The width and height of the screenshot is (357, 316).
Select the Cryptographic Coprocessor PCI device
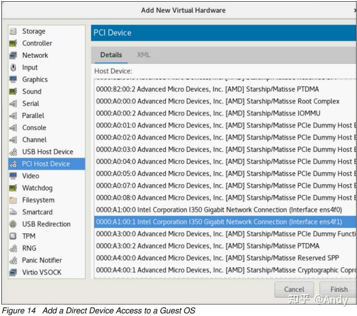pyautogui.click(x=224, y=270)
